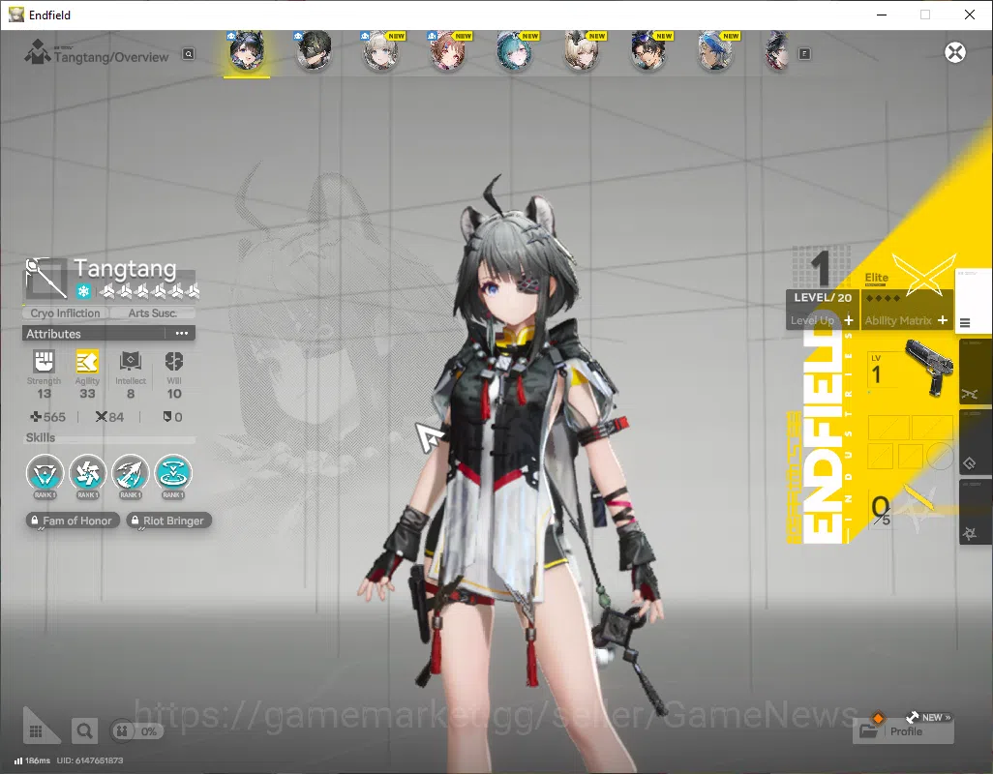Viewport: 993px width, 774px height.
Task: Open the third skill icon
Action: click(130, 473)
